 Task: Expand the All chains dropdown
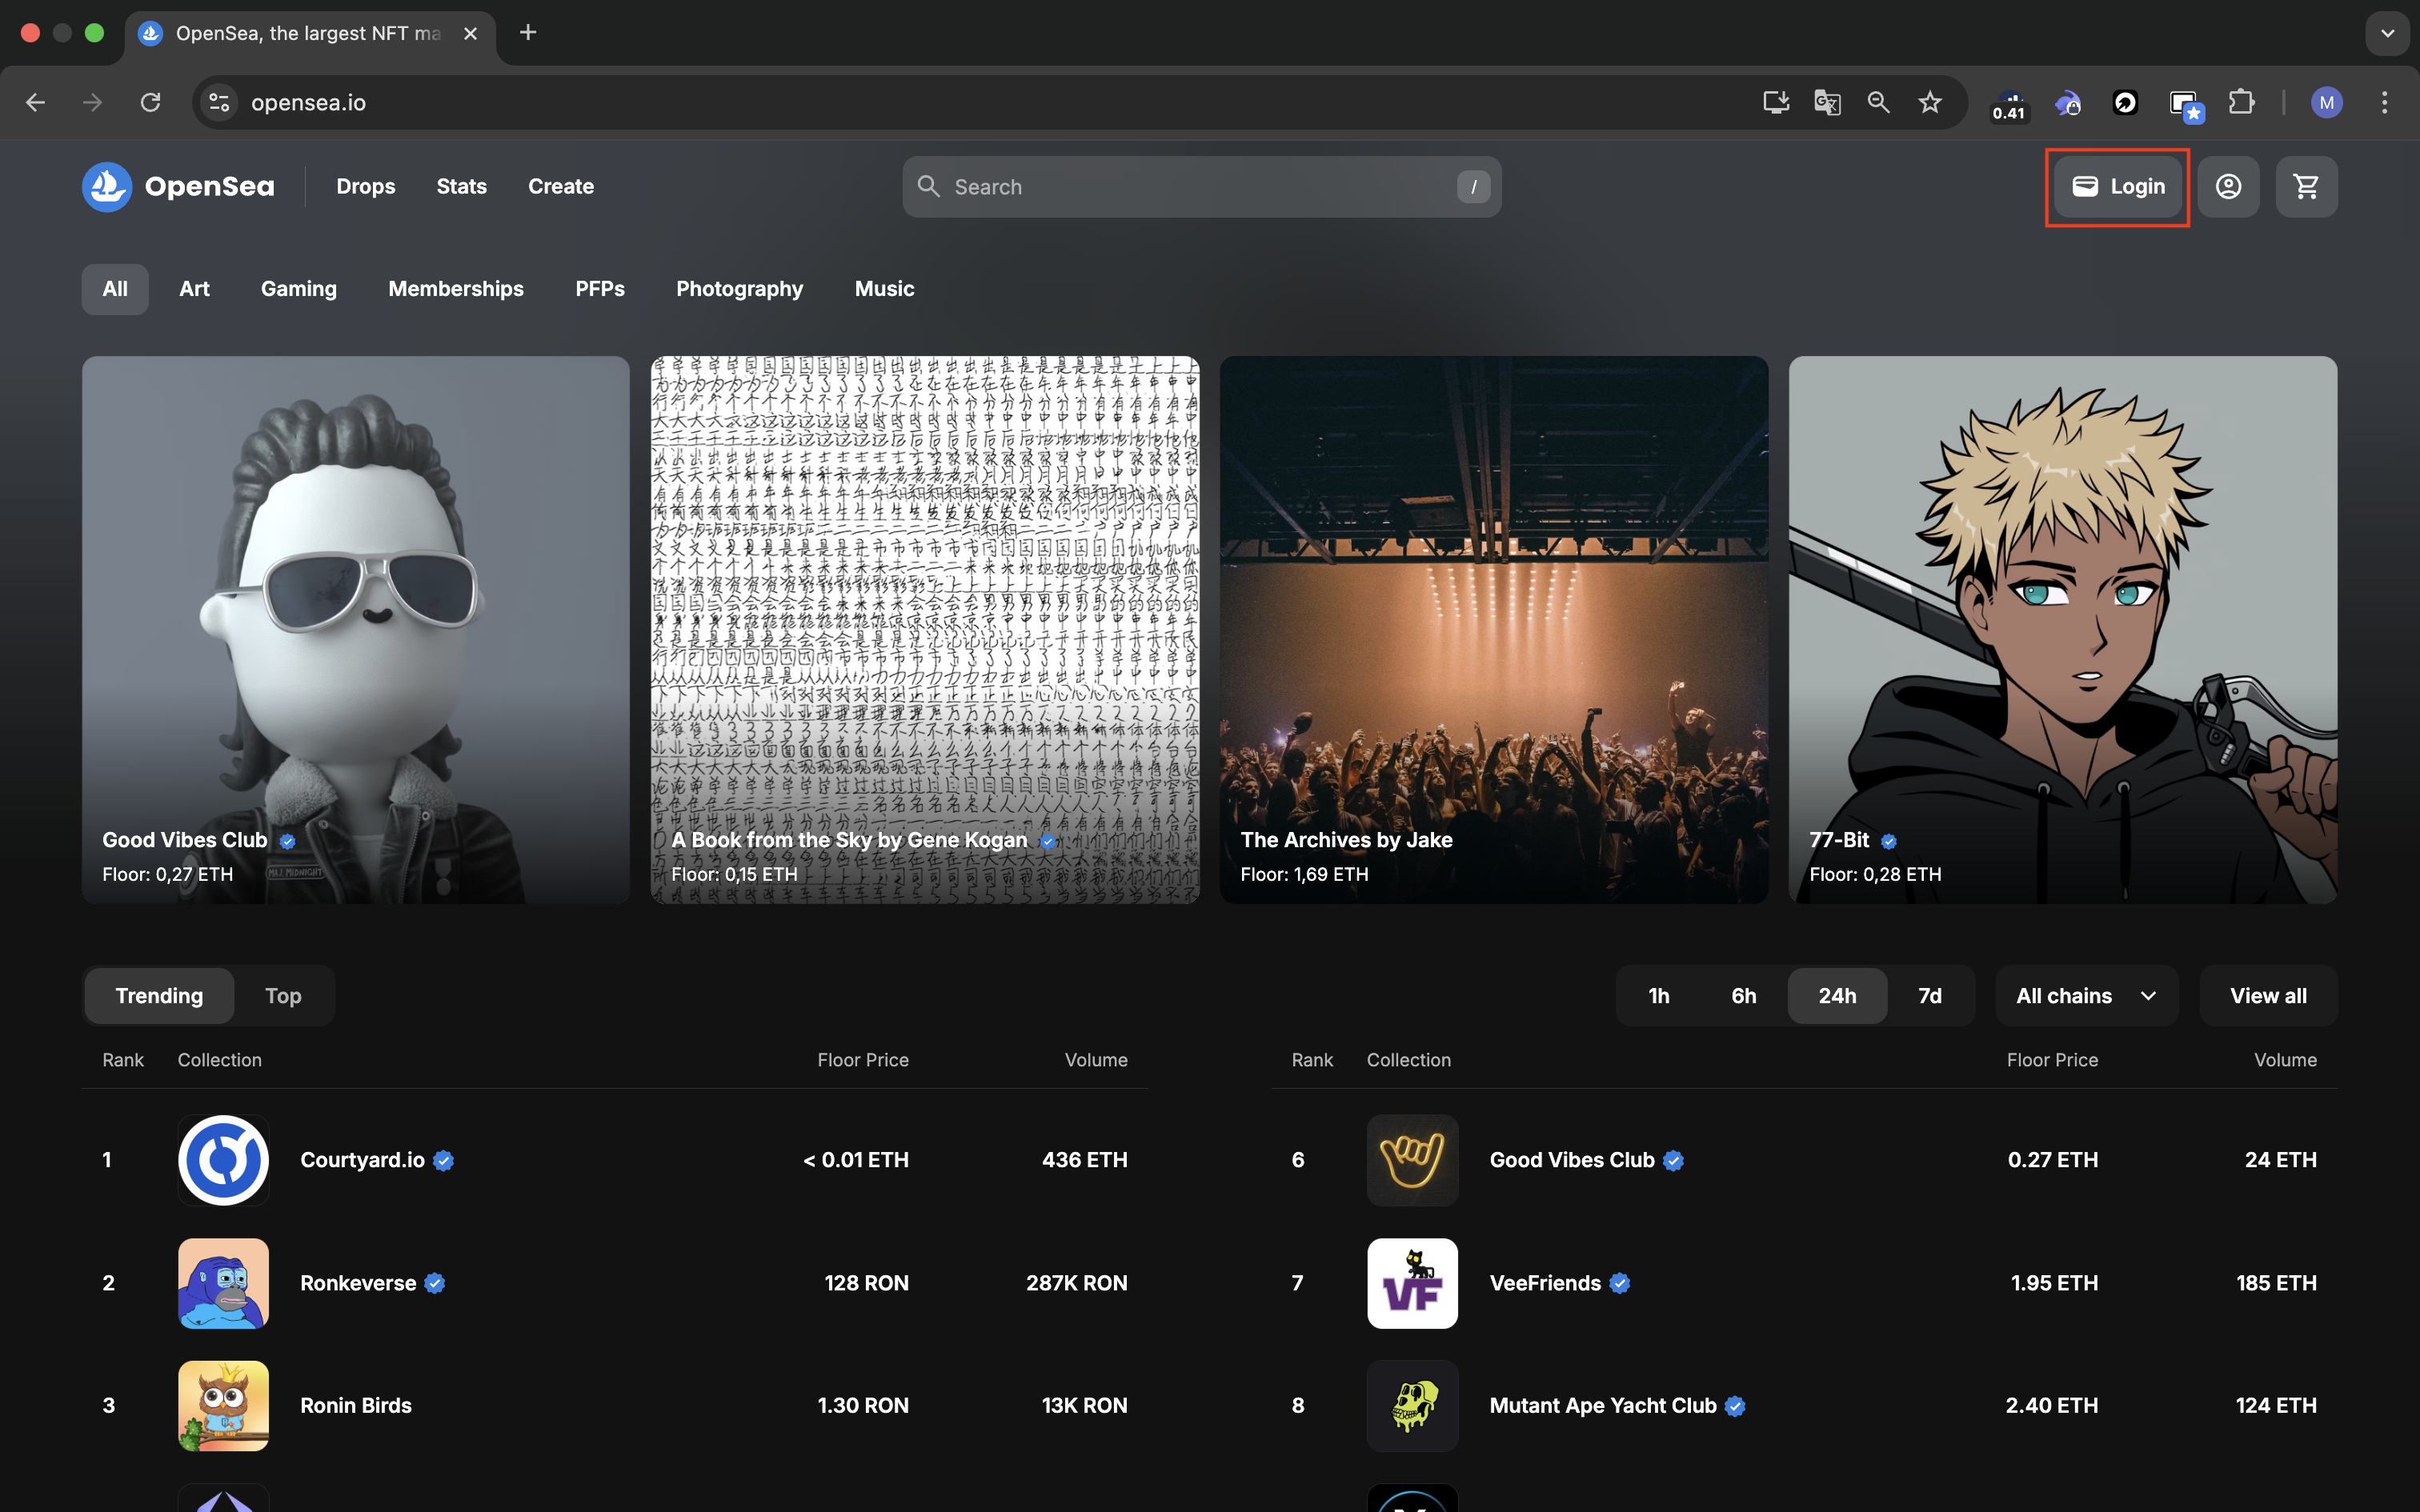click(x=2087, y=996)
